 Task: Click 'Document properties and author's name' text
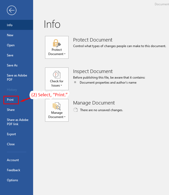pos(108,83)
